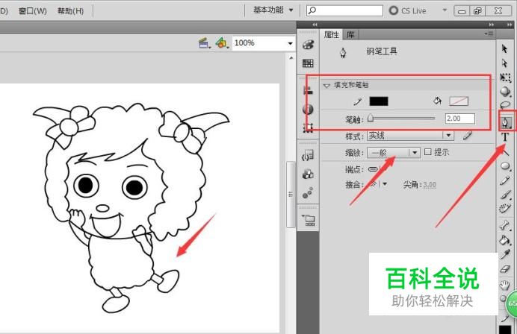Click the stage scroll-up arrow
This screenshot has height=334, width=517.
coord(291,58)
